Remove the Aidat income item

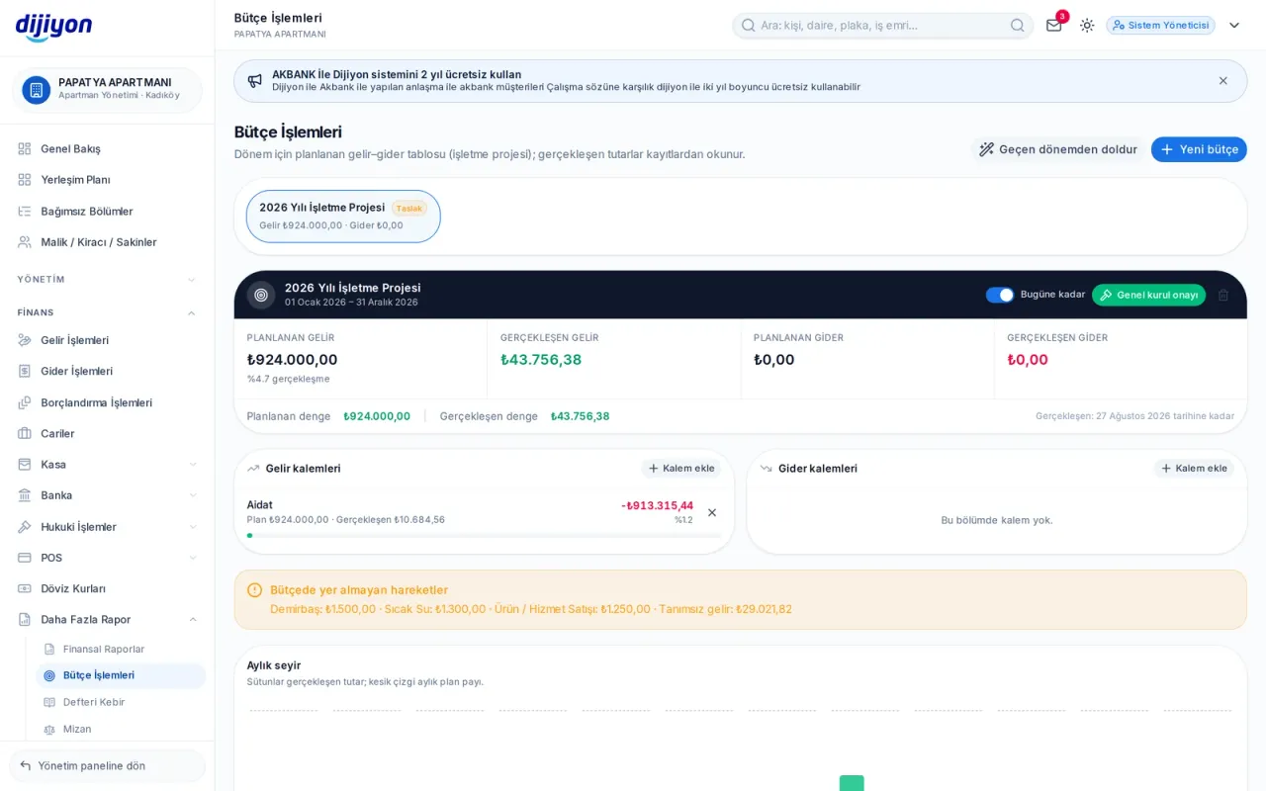712,512
